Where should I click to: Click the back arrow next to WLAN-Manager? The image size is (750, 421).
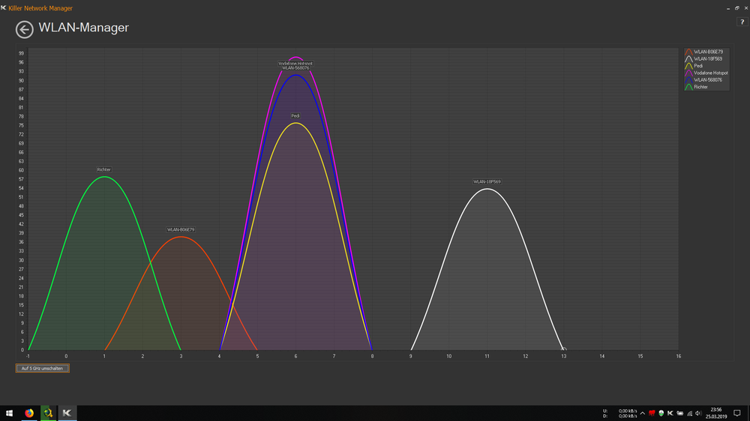pos(24,29)
